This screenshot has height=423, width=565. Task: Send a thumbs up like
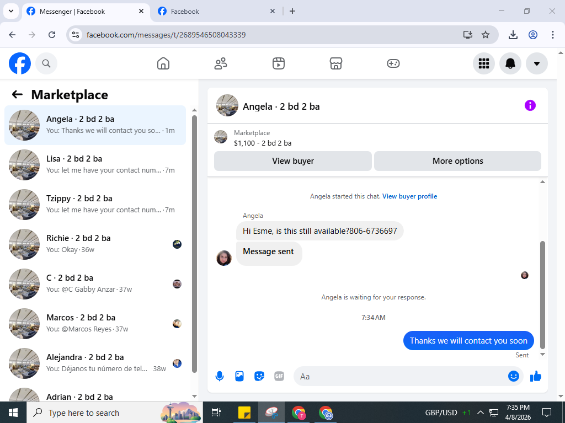536,376
